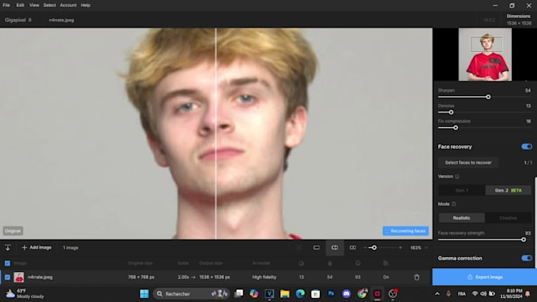537x302 pixels.
Task: Click the denoise column header icon
Action: (x=301, y=263)
